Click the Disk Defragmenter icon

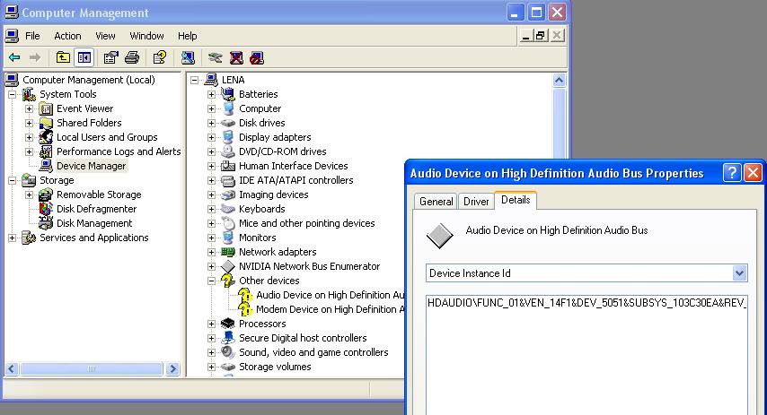pos(46,209)
